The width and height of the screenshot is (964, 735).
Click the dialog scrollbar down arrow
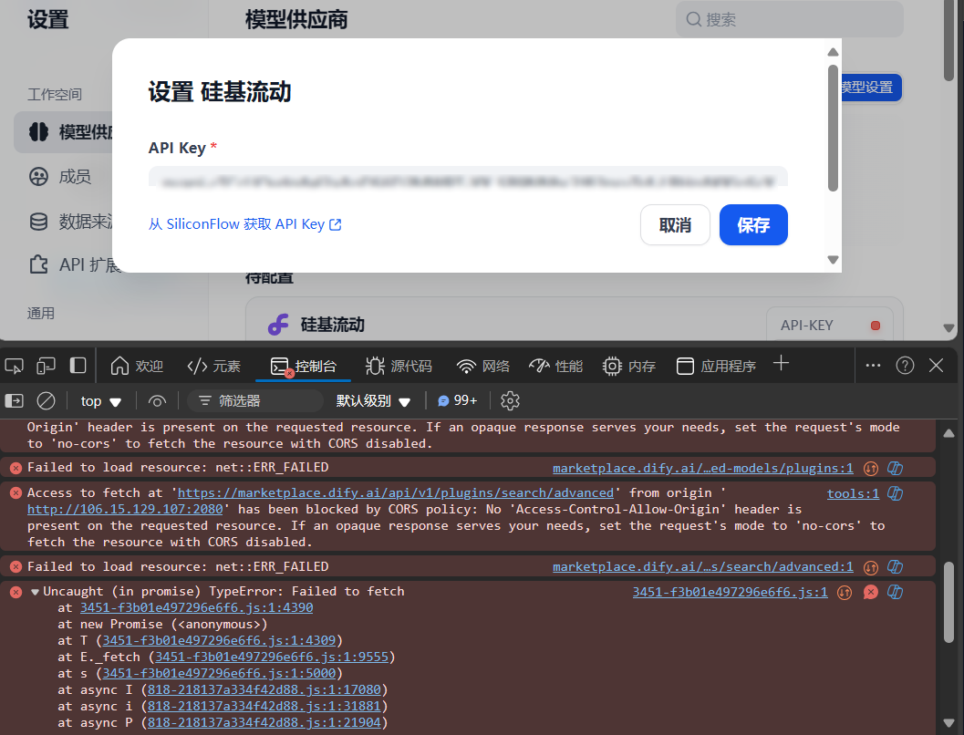coord(833,260)
